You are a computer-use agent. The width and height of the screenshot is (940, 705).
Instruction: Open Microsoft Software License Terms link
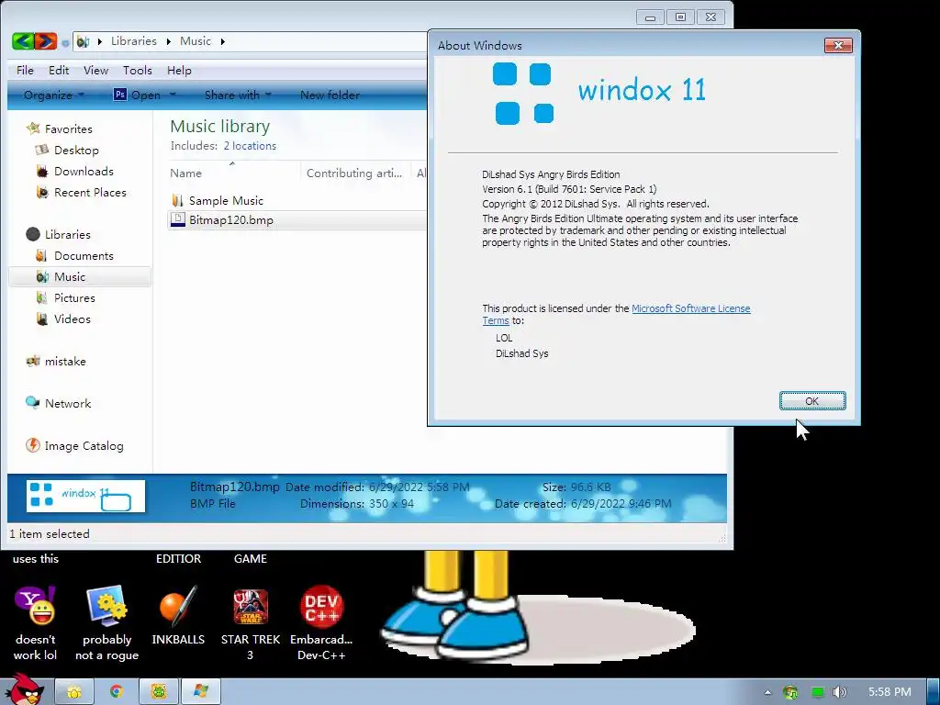[x=690, y=308]
